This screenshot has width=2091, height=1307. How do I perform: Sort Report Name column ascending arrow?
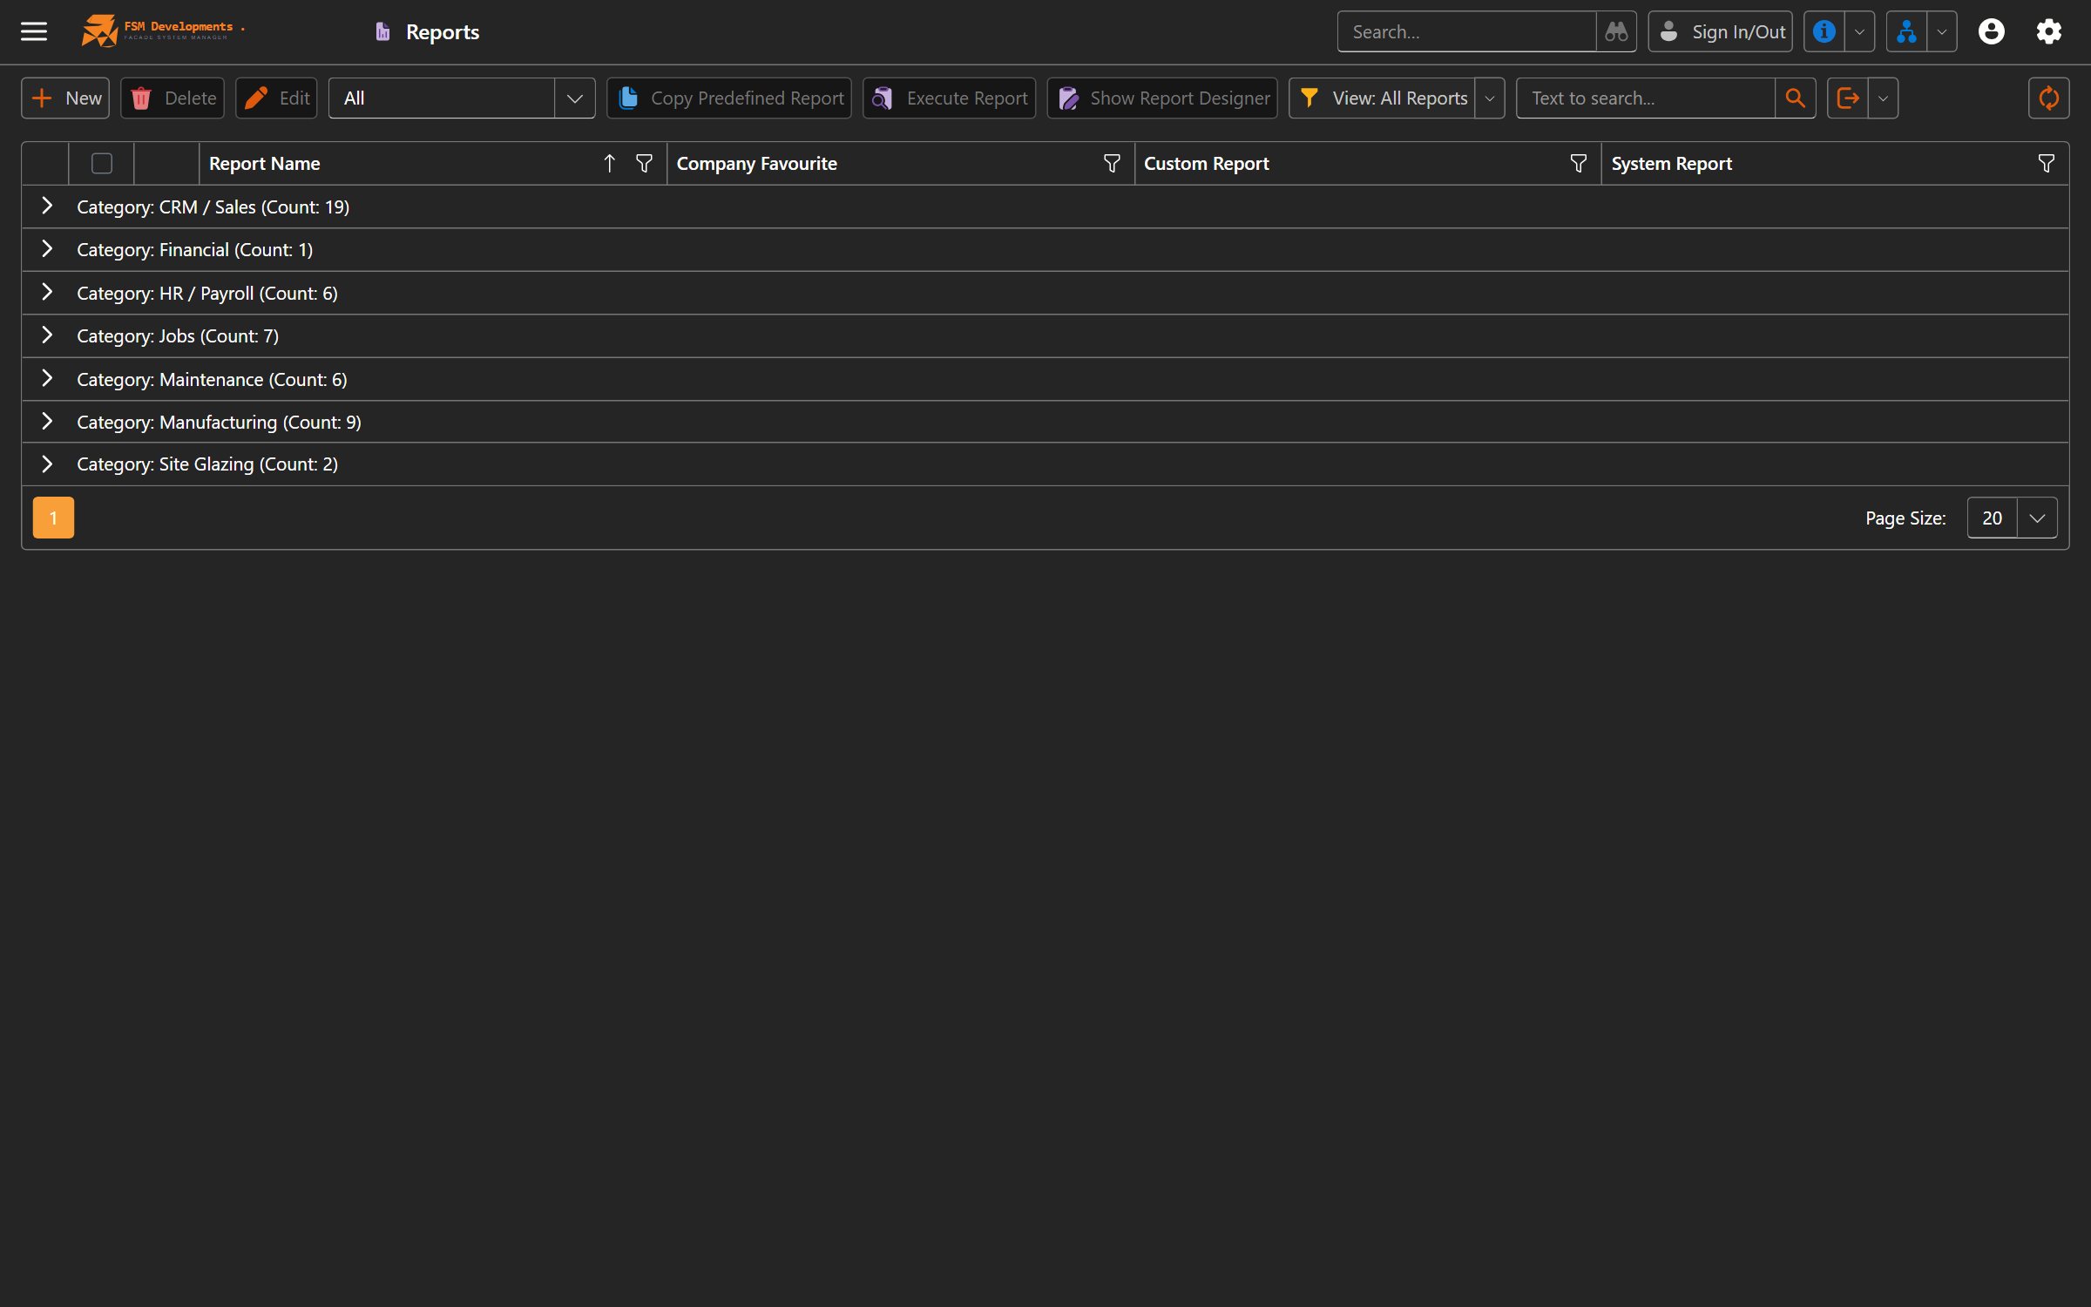(x=609, y=164)
